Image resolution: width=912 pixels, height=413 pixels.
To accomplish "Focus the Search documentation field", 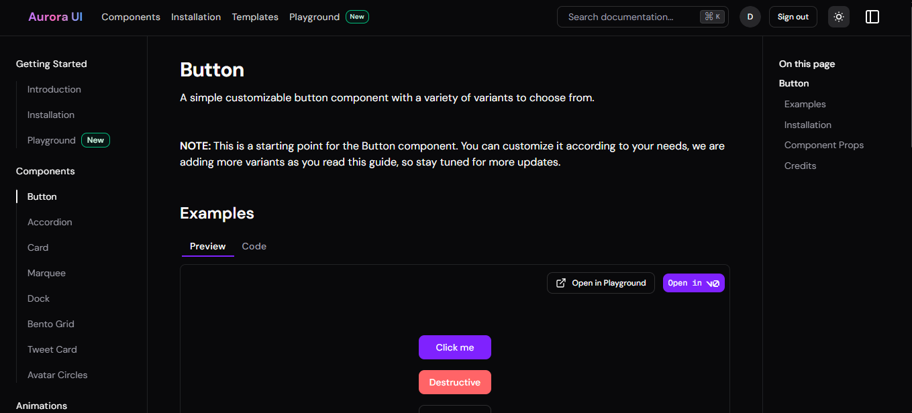I will [643, 17].
